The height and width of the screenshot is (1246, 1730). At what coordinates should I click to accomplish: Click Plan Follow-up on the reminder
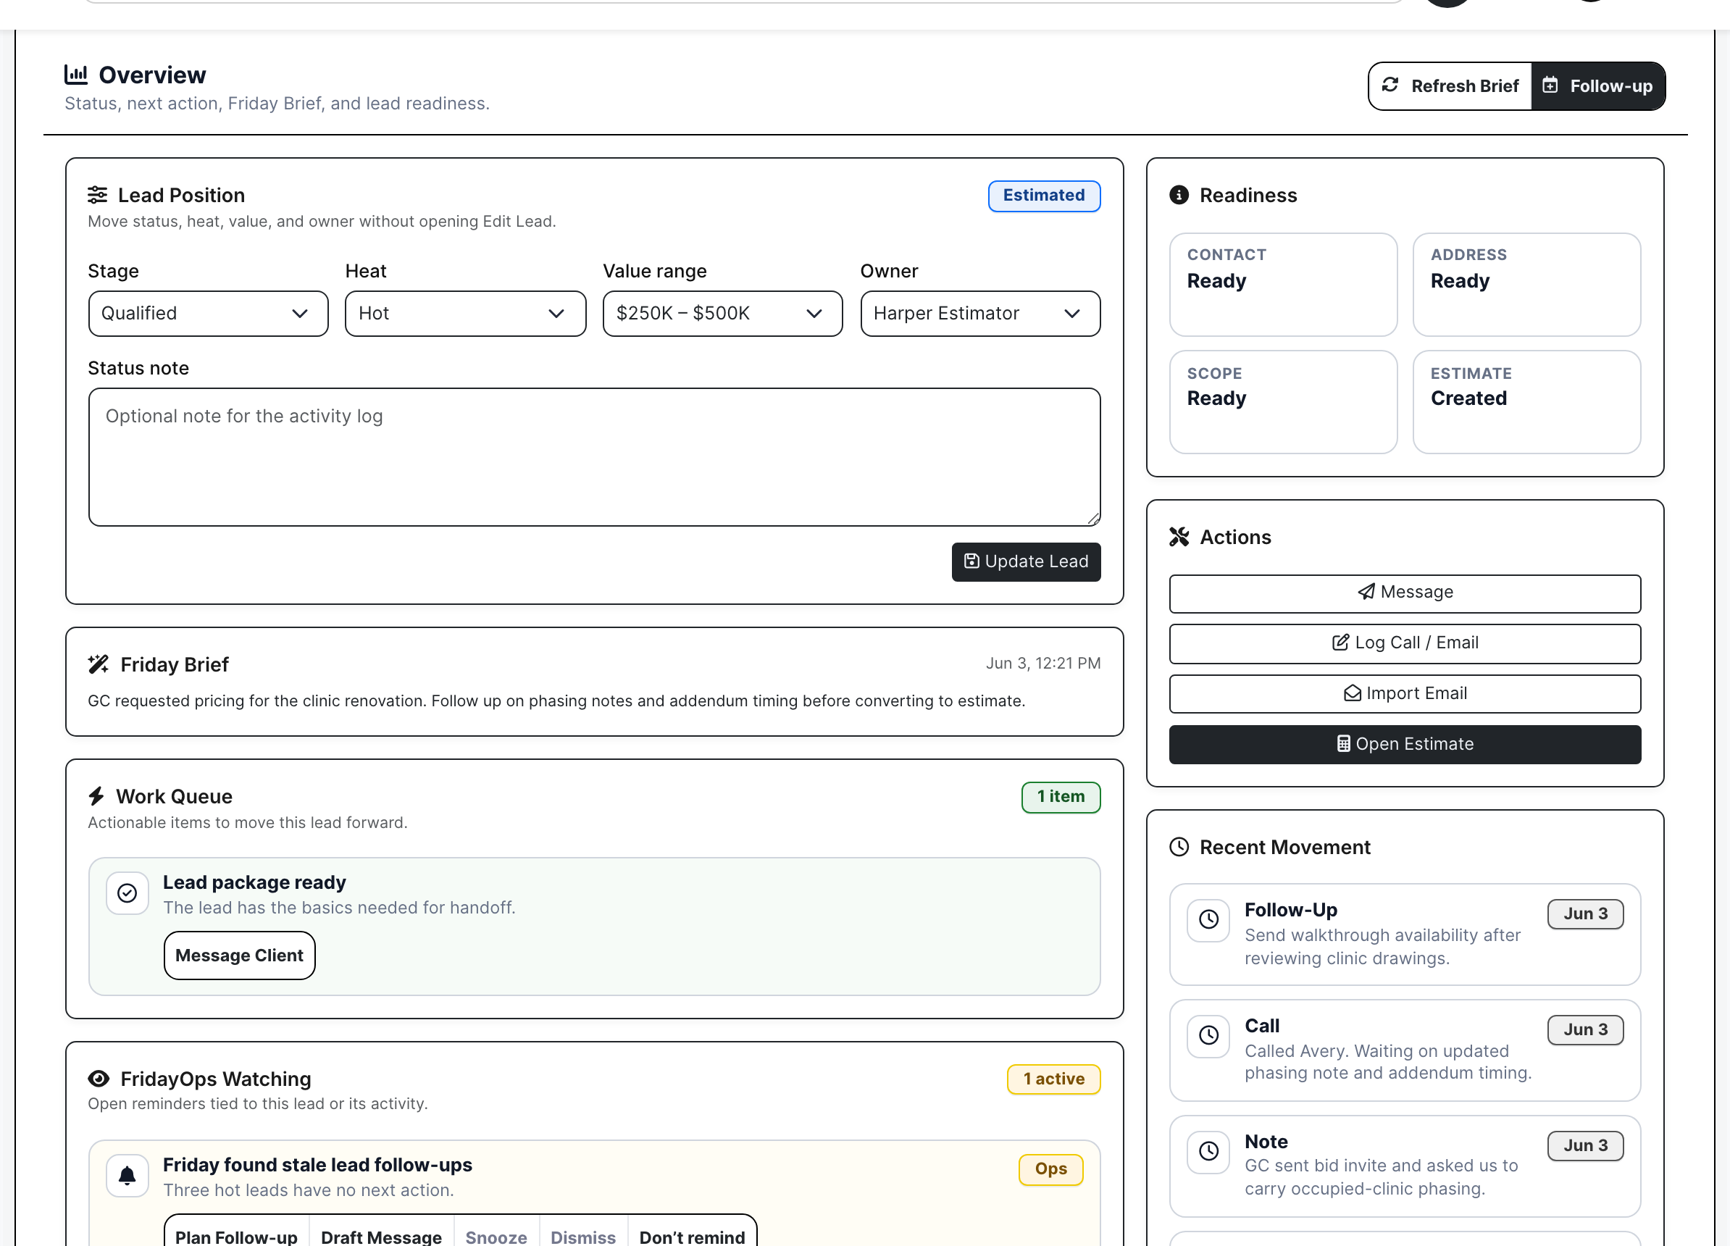point(236,1236)
